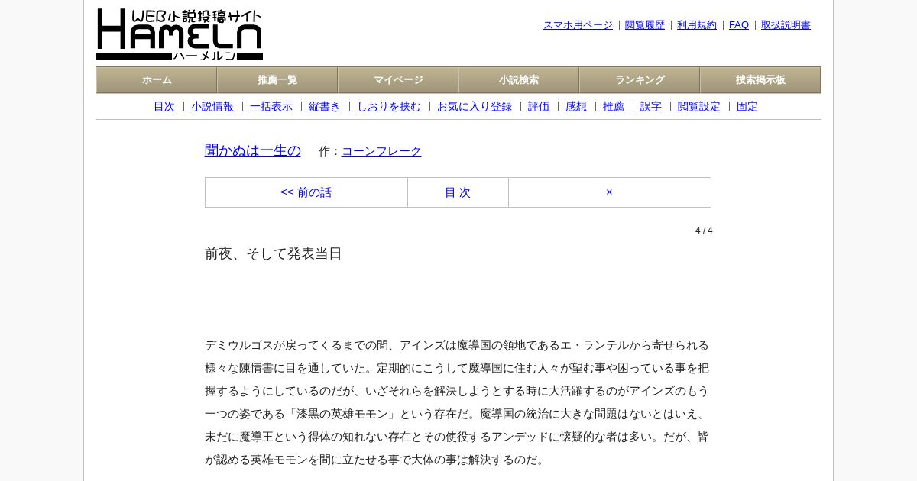Open the FAQ link
Screen dimensions: 917x481
[x=739, y=25]
